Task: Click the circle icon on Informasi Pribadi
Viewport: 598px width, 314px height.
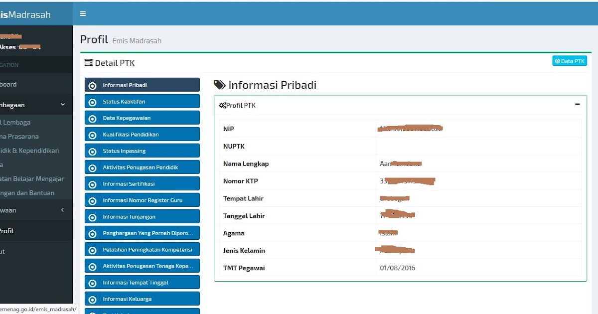Action: (x=92, y=86)
